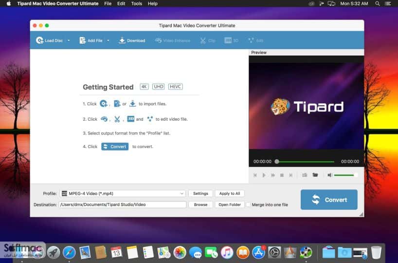398x263 pixels.
Task: Stop the preview playback
Action: tap(282, 175)
